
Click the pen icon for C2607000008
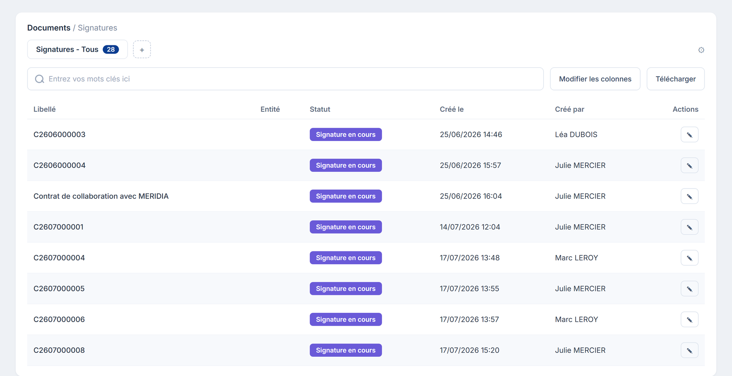point(689,350)
